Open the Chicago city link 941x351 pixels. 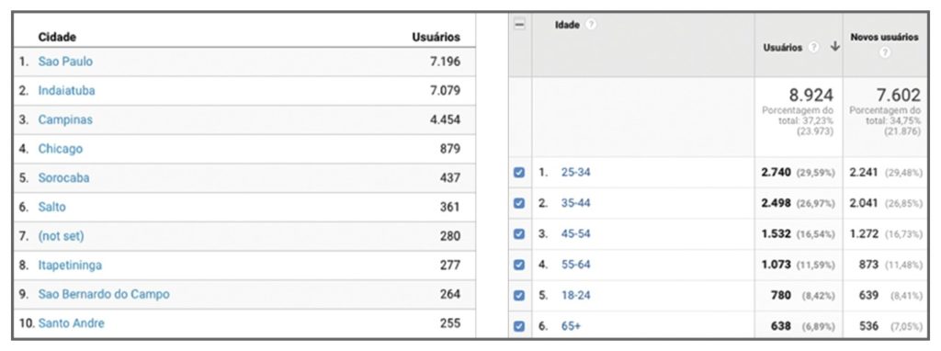(x=61, y=149)
